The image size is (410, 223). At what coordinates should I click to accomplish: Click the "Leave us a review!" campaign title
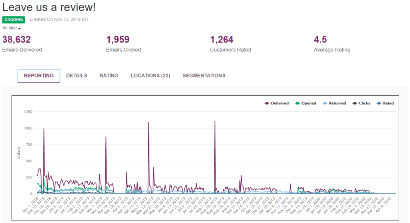[x=49, y=7]
